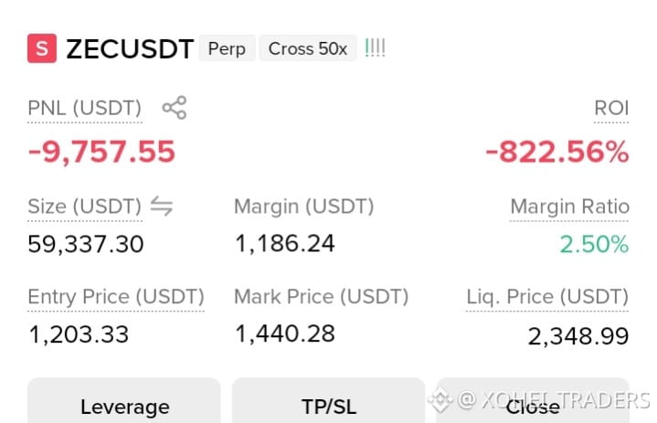This screenshot has width=657, height=423.
Task: Tap the Margin Ratio label
Action: click(x=569, y=206)
